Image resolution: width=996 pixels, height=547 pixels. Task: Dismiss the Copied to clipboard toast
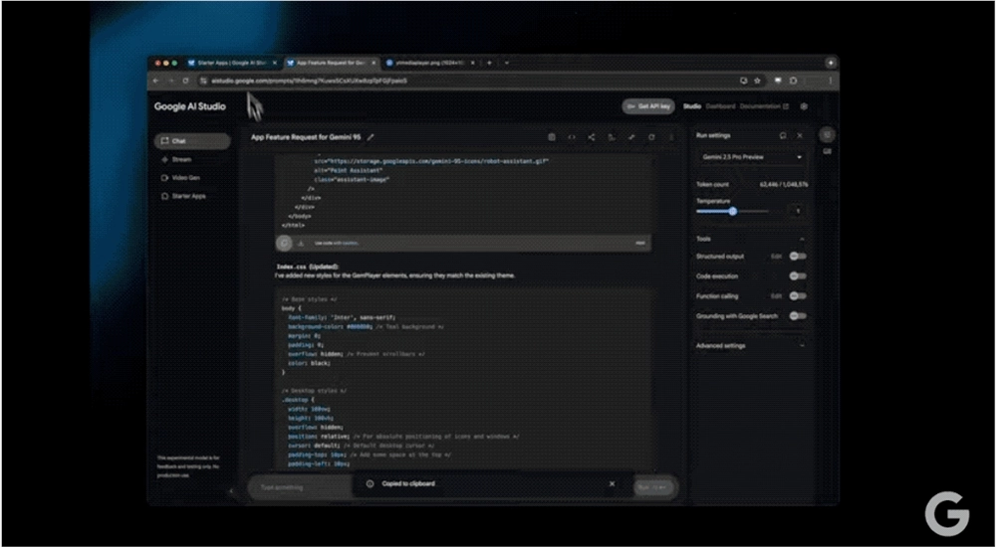click(x=612, y=483)
